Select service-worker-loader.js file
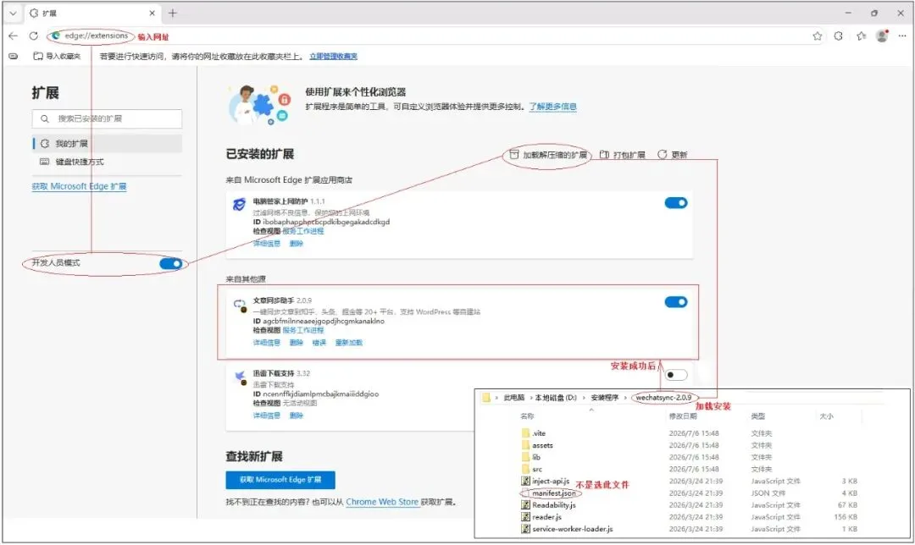Image resolution: width=915 pixels, height=545 pixels. point(567,529)
